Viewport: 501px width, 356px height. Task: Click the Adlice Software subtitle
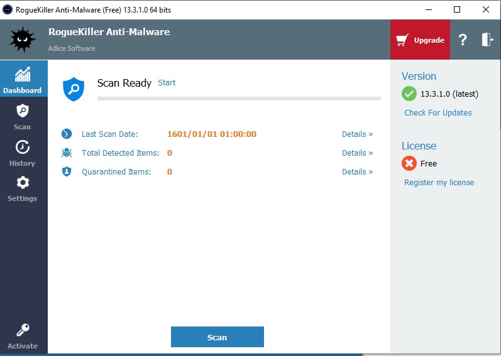tap(72, 48)
